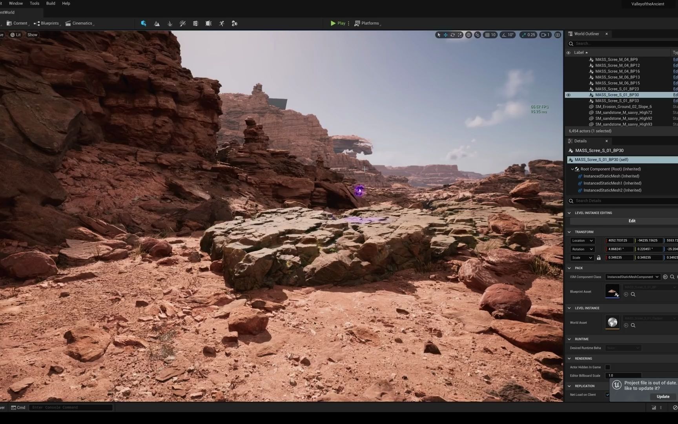Click the World Asset thumbnail
Viewport: 678px width, 424px height.
point(612,322)
